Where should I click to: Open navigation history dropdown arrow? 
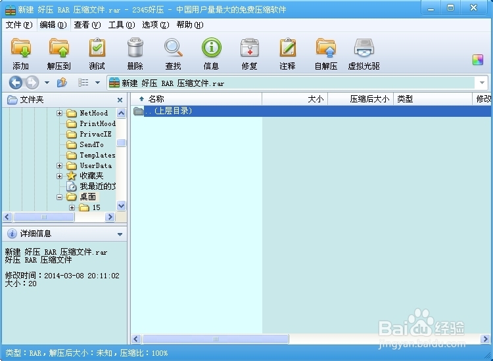pos(47,83)
